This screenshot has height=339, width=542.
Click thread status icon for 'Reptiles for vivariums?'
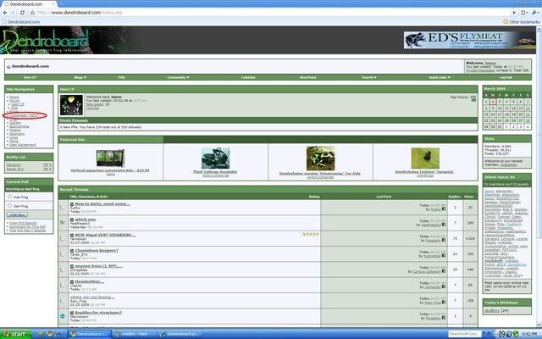tap(64, 314)
